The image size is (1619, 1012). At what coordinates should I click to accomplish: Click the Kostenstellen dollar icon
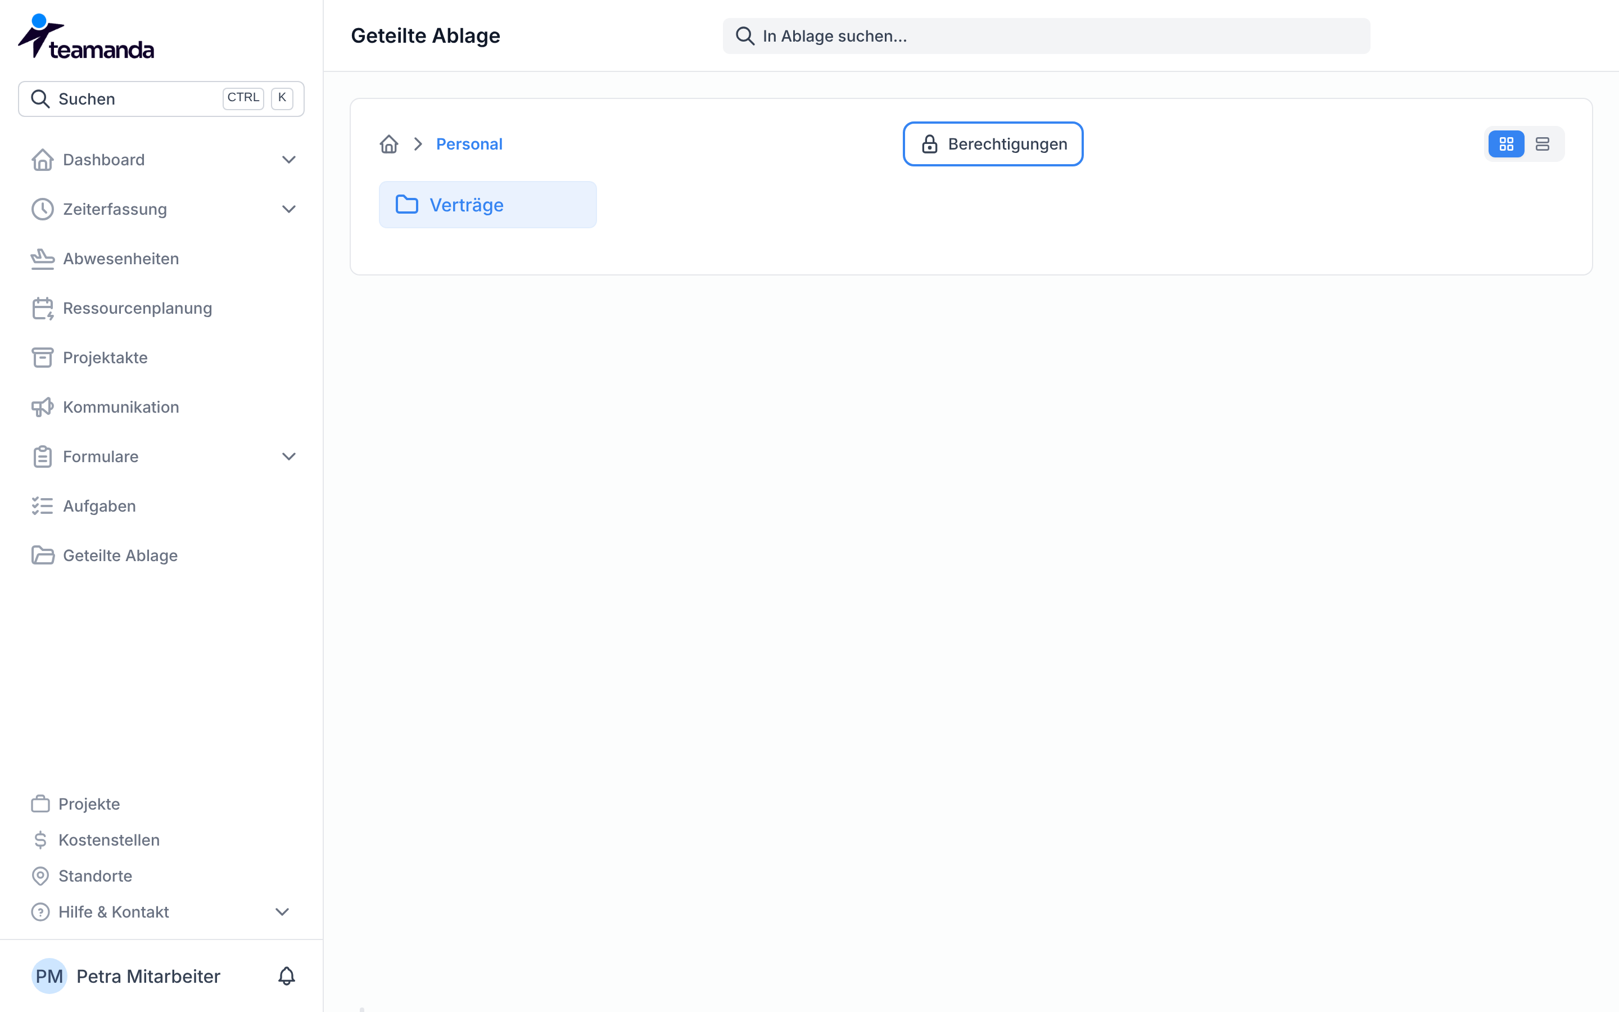40,840
